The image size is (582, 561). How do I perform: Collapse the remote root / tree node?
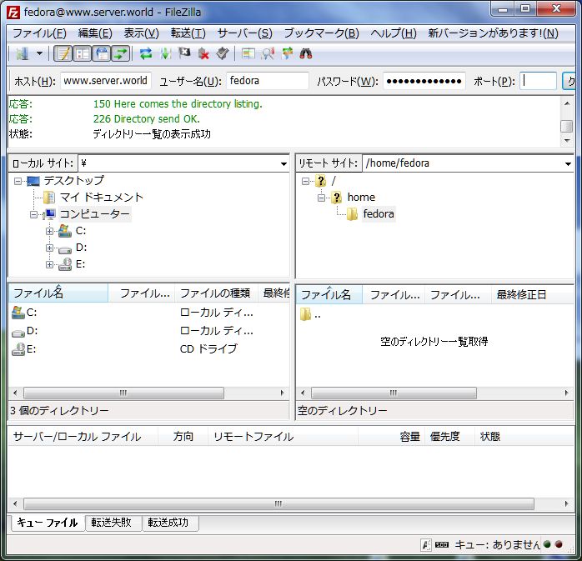305,181
